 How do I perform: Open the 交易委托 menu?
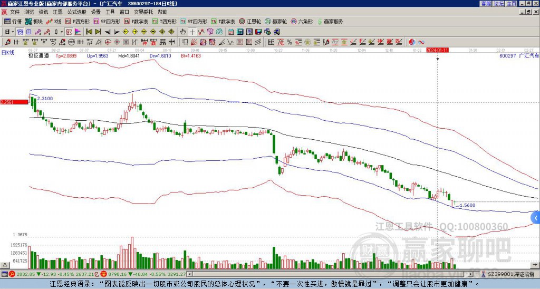143,12
